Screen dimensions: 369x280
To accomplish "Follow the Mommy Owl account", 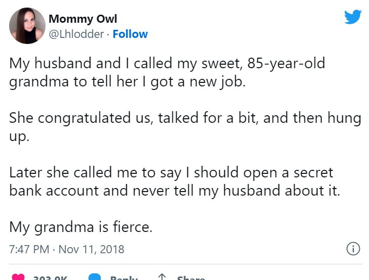I will click(130, 34).
